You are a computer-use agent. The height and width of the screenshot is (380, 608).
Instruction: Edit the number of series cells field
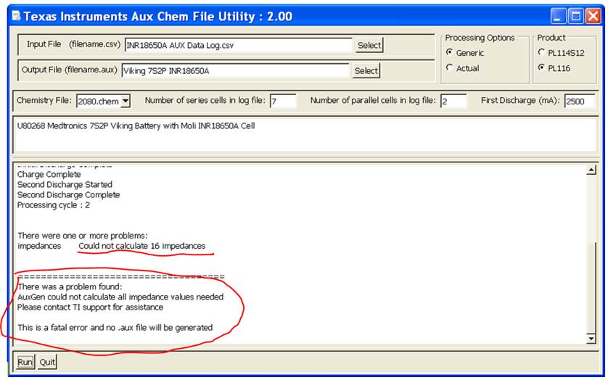(283, 102)
